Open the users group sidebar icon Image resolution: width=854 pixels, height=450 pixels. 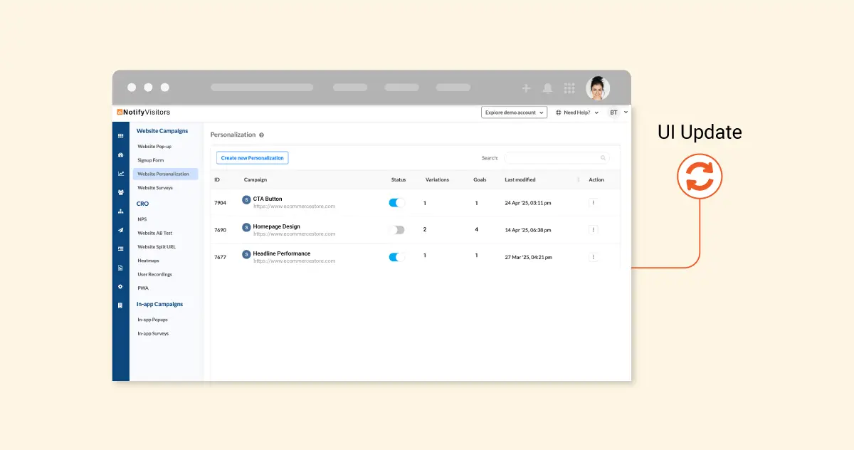[x=120, y=192]
